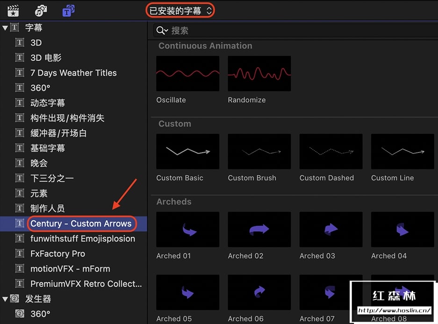Select the Arched 05 arrow thumbnail
438x324 pixels.
pyautogui.click(x=188, y=292)
